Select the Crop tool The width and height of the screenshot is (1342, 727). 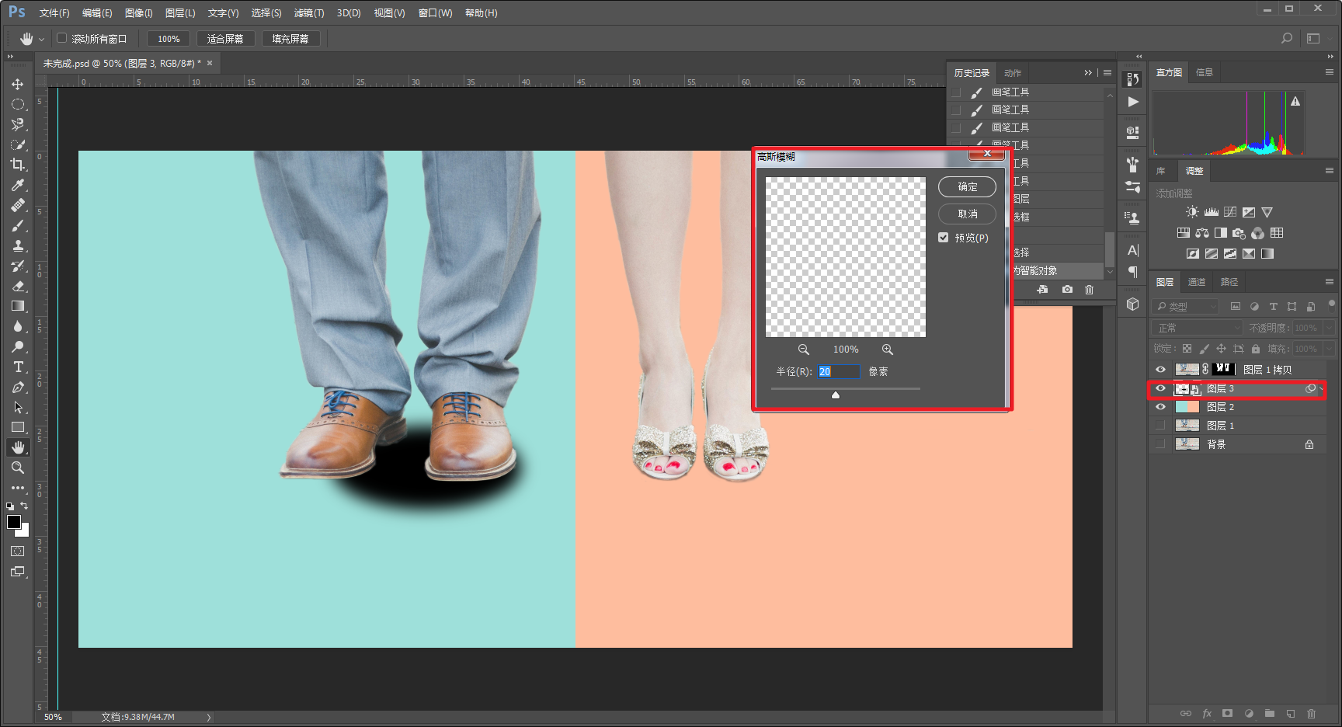[x=17, y=165]
